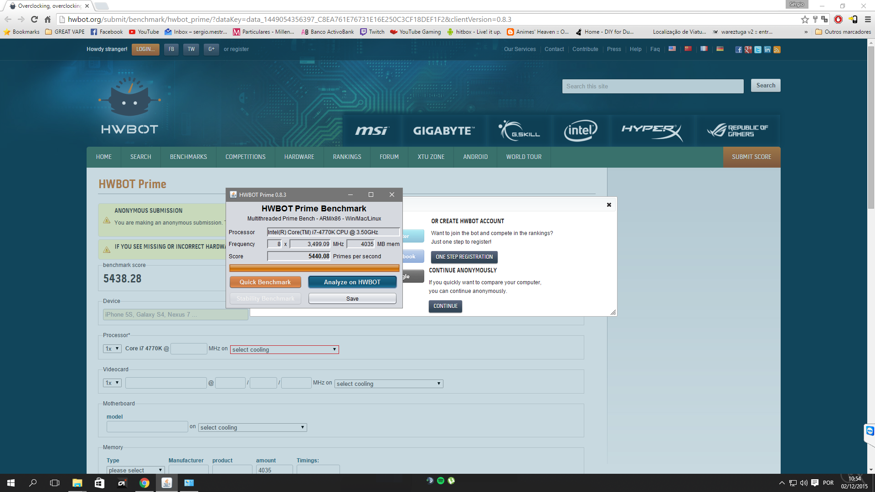Image resolution: width=875 pixels, height=492 pixels.
Task: Open processor select cooling dropdown
Action: coord(284,349)
